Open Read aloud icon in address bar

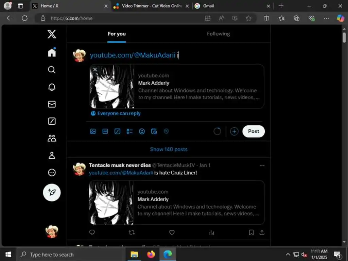(221, 18)
